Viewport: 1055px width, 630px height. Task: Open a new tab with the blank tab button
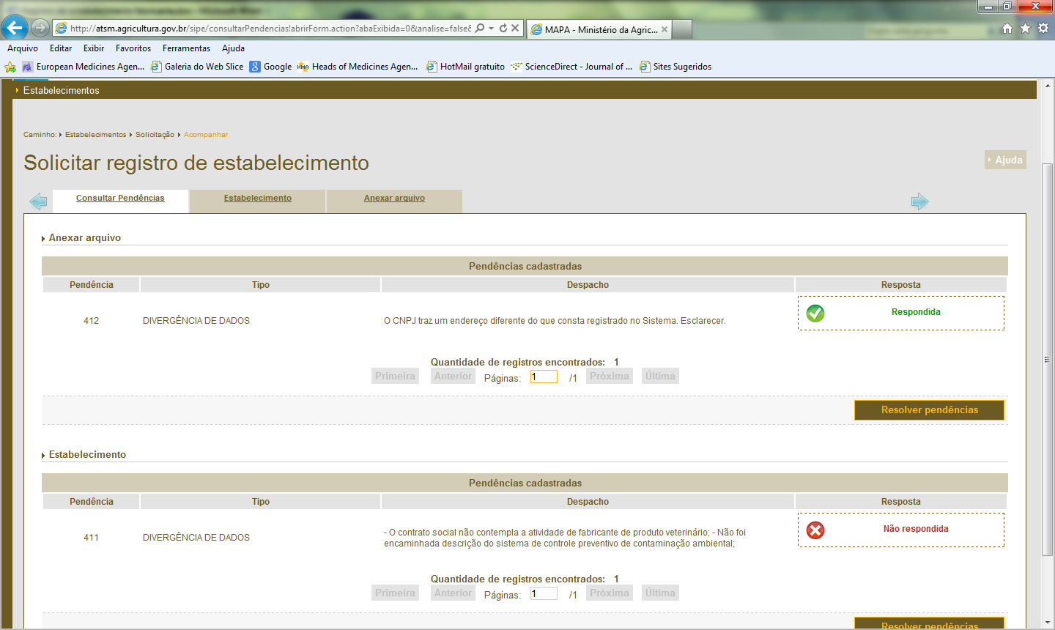[x=682, y=29]
